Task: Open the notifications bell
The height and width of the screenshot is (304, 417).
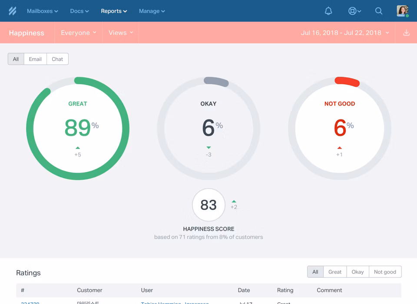Action: 328,11
